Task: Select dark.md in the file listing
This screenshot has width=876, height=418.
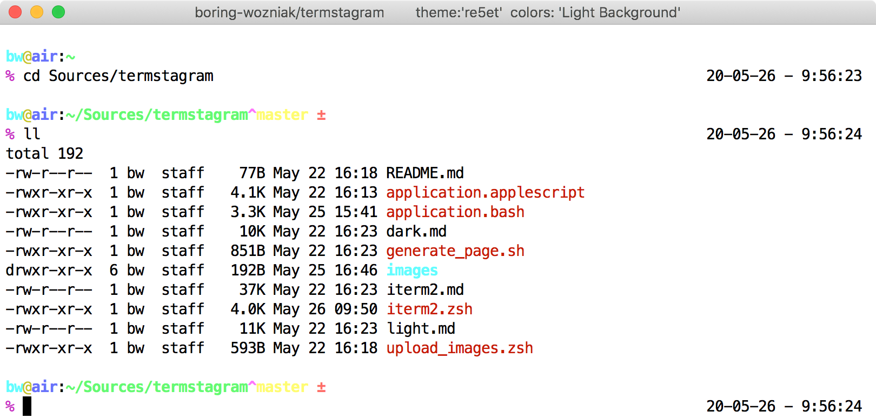Action: pos(416,231)
